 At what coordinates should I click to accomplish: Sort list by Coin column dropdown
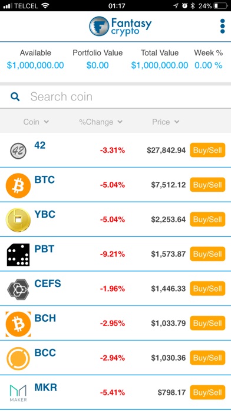[36, 122]
